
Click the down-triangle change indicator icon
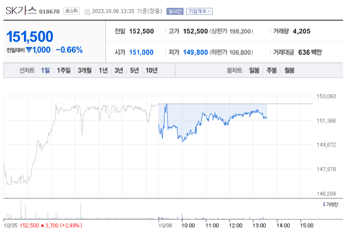click(x=29, y=50)
